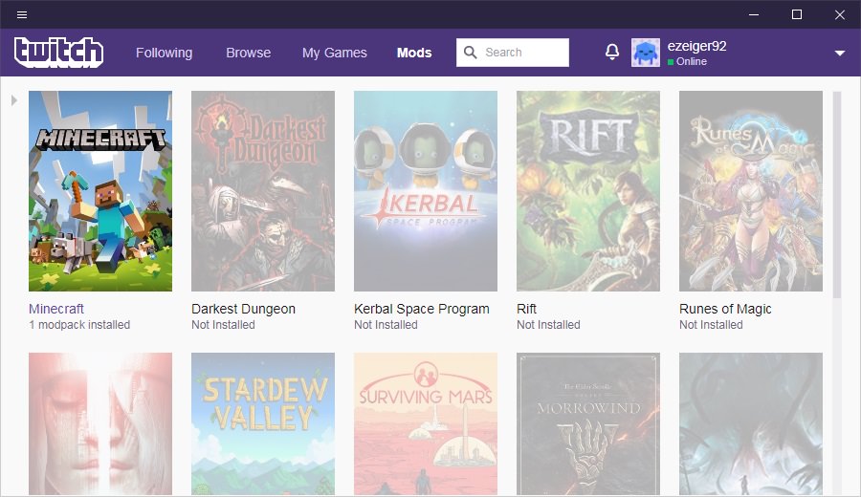Open the Stardew Valley cover art
Screen dimensions: 861x497
(263, 424)
